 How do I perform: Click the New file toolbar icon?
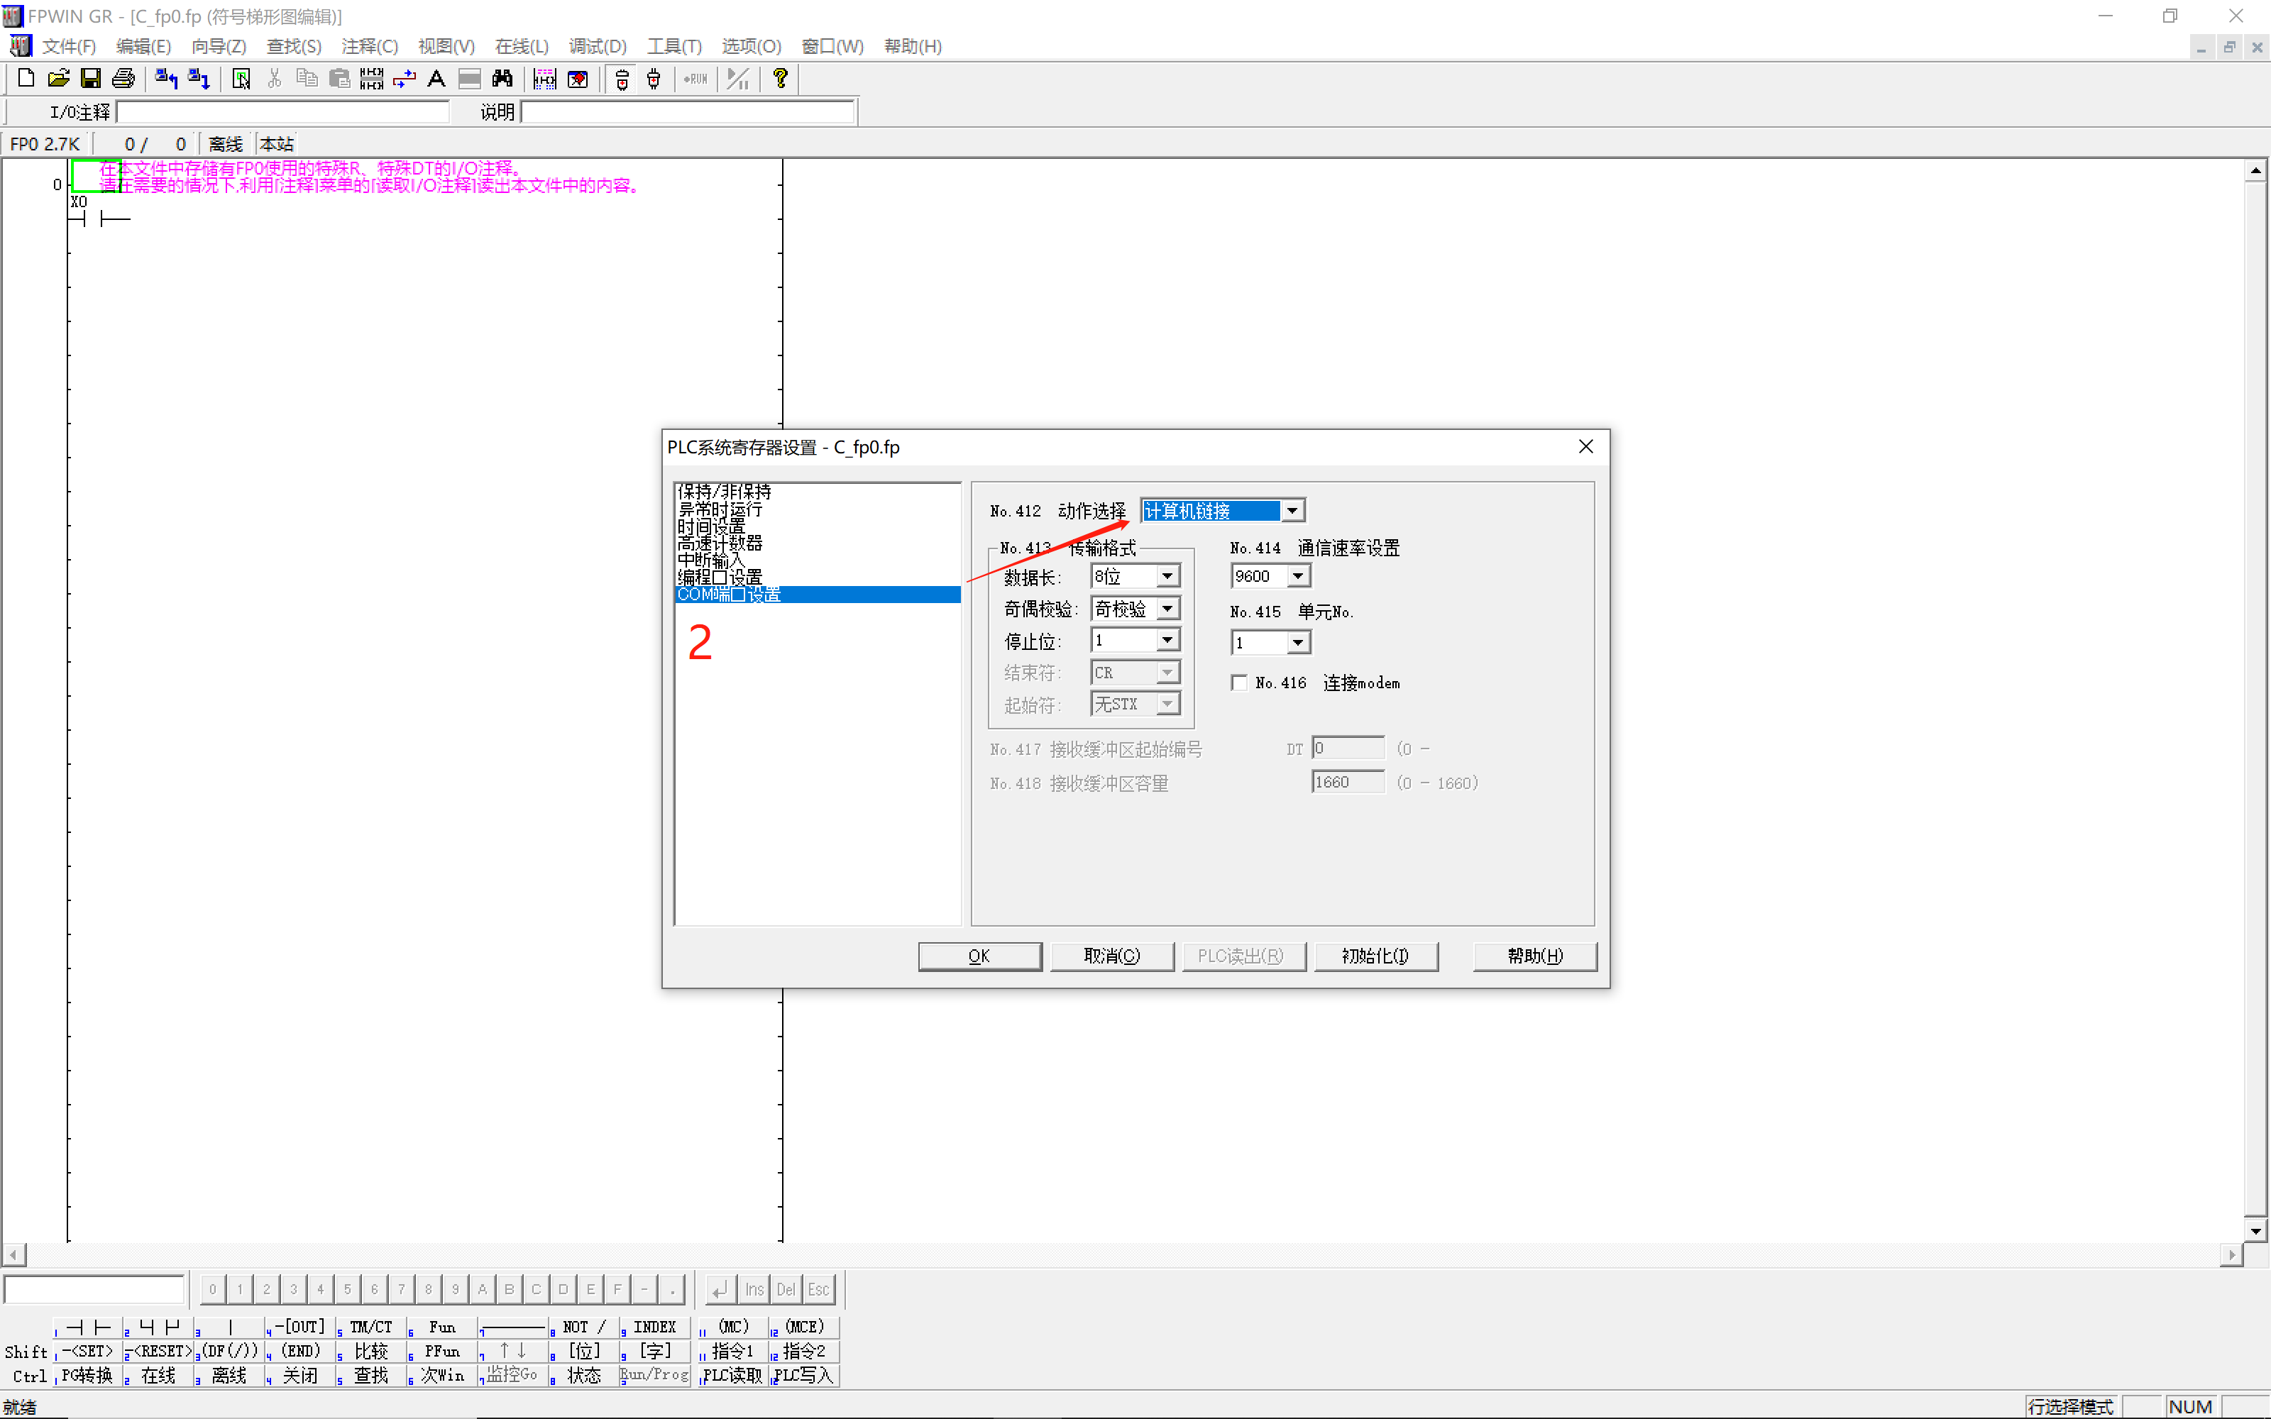coord(26,79)
